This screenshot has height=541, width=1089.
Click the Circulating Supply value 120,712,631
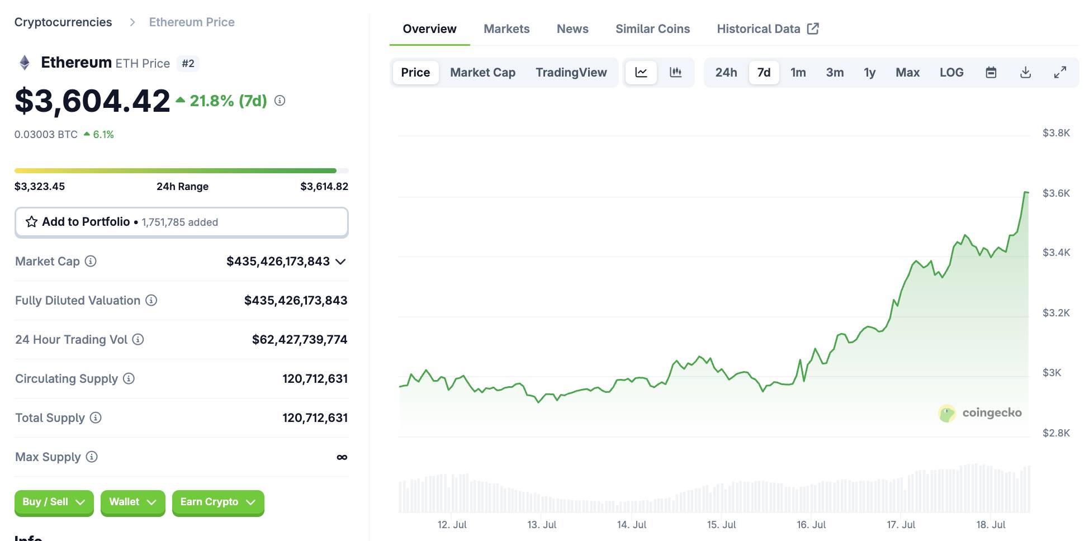pos(315,378)
